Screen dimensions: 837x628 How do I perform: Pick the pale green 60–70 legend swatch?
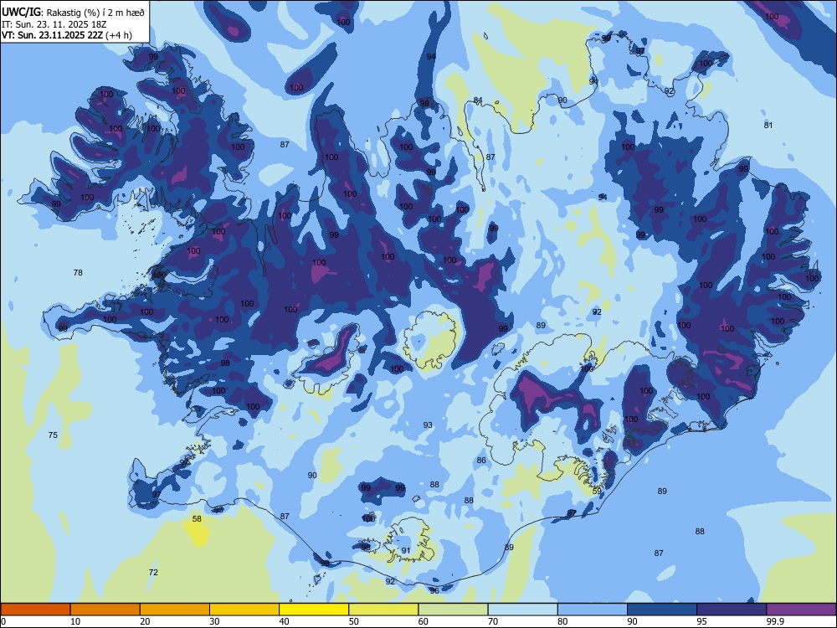[x=453, y=610]
